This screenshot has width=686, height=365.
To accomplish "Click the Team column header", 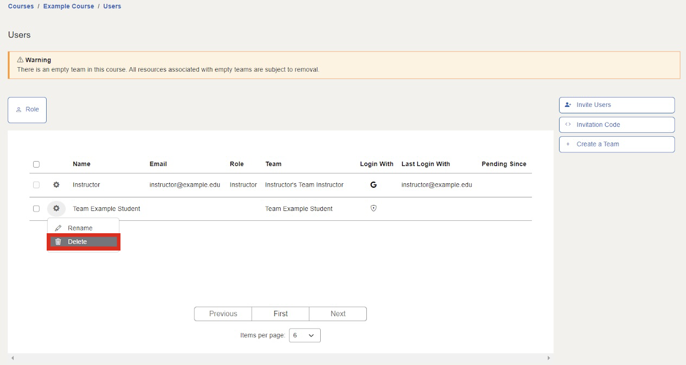I will [x=273, y=164].
